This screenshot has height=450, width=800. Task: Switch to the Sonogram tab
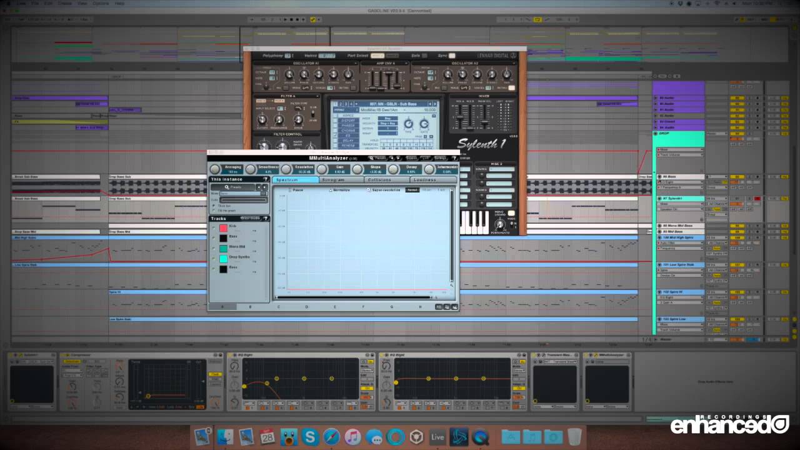point(341,180)
